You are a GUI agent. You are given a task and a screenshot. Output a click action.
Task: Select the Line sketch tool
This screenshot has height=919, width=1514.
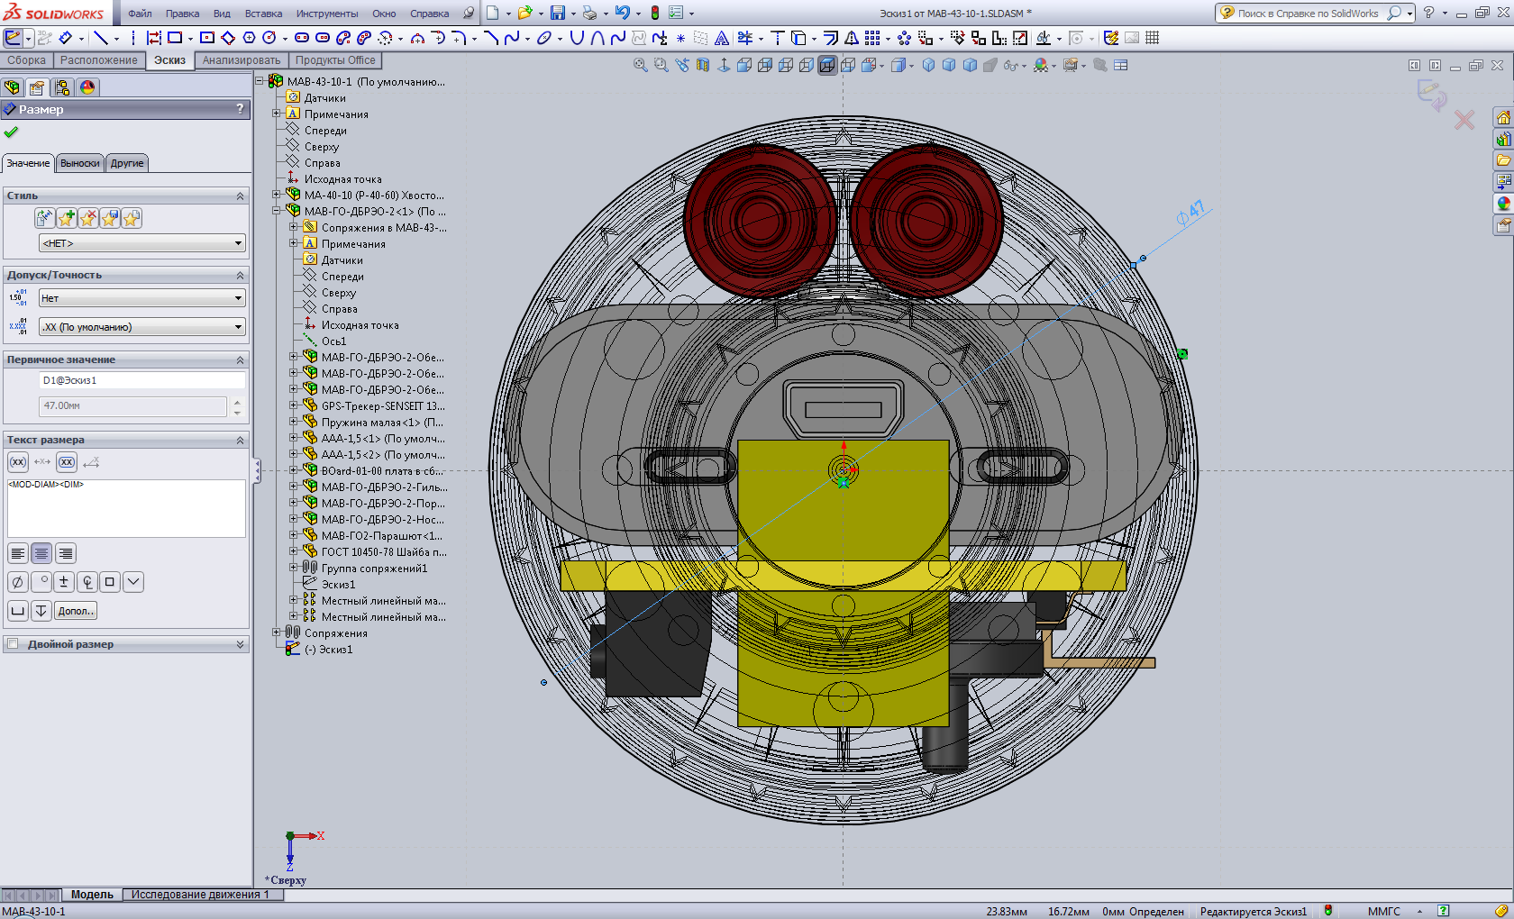point(101,38)
